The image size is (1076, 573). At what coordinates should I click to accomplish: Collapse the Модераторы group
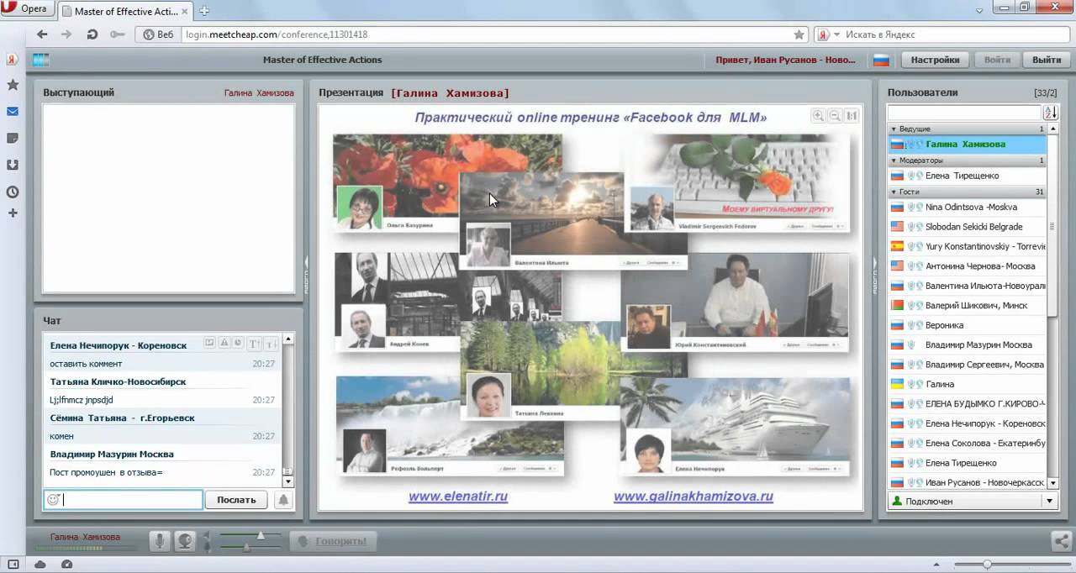point(893,160)
